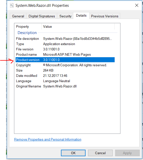
Task: Select the File description row
Action: [65, 39]
